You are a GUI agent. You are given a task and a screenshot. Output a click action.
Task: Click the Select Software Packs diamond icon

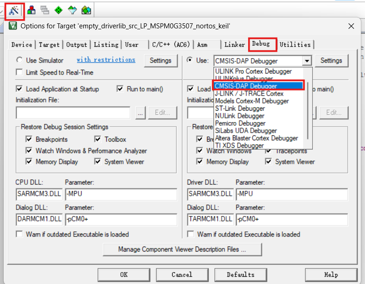[72, 10]
